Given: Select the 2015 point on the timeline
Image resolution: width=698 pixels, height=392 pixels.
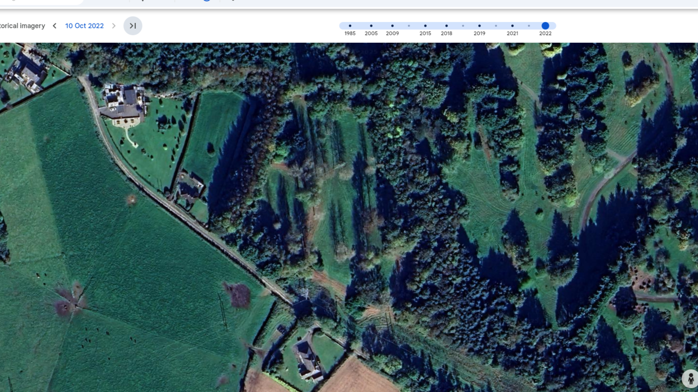Looking at the screenshot, I should [425, 26].
